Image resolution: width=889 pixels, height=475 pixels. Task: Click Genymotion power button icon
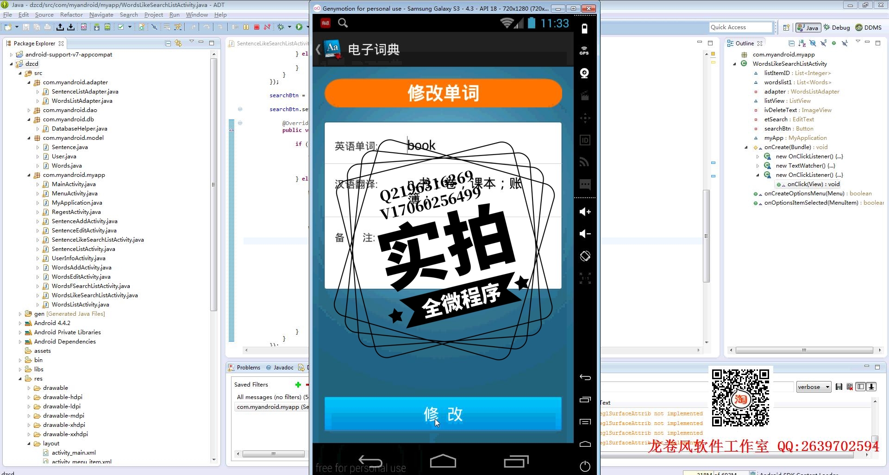pos(585,466)
